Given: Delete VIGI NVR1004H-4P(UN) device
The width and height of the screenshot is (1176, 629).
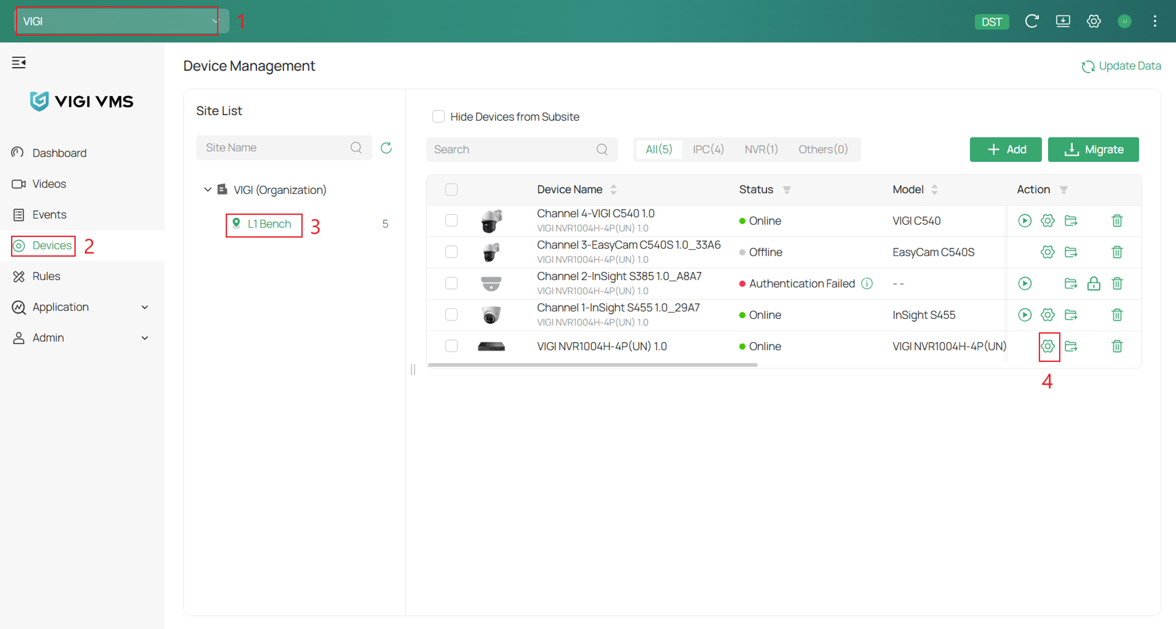Looking at the screenshot, I should 1117,346.
